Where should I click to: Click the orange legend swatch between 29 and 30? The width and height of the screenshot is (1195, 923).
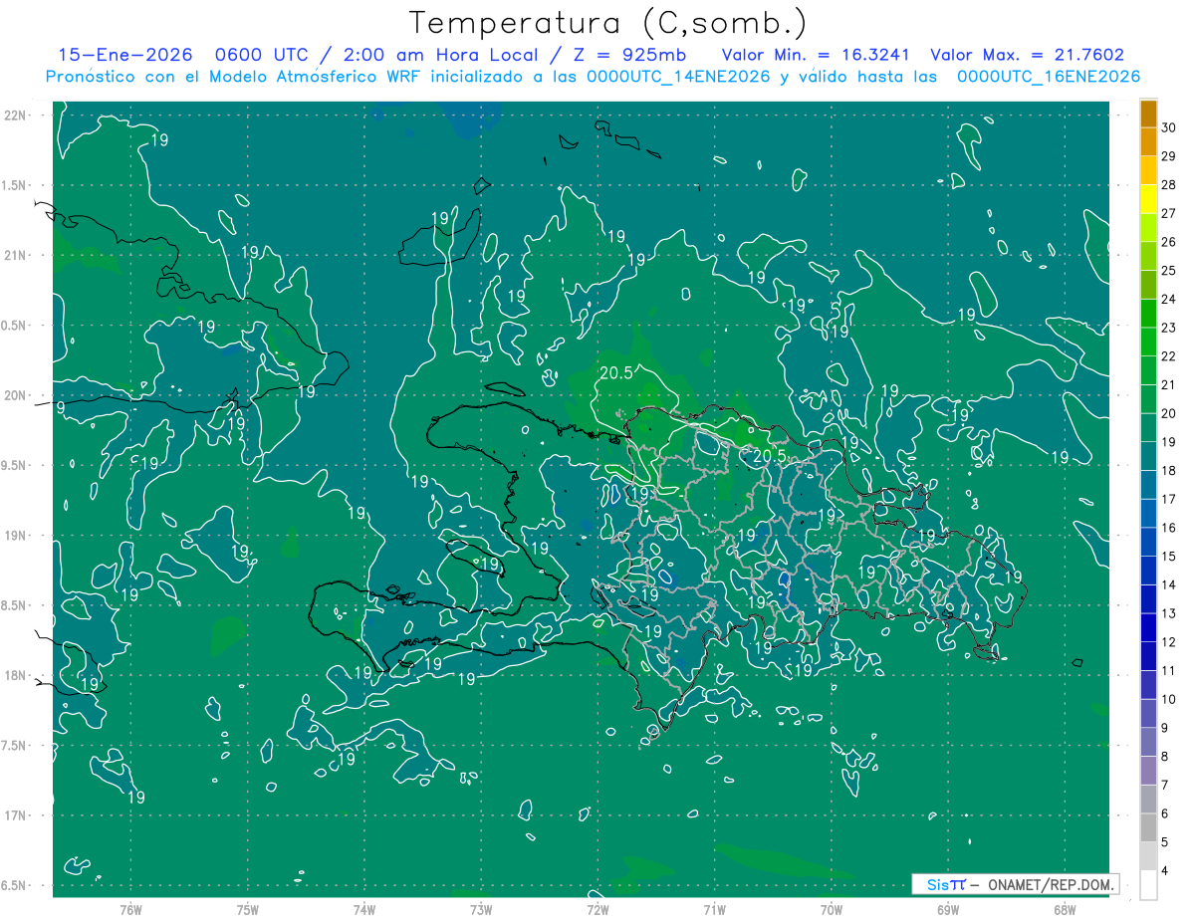pyautogui.click(x=1148, y=141)
